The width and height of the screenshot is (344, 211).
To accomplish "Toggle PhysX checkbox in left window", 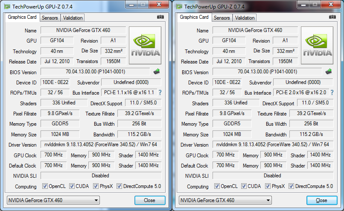I will point(96,186).
